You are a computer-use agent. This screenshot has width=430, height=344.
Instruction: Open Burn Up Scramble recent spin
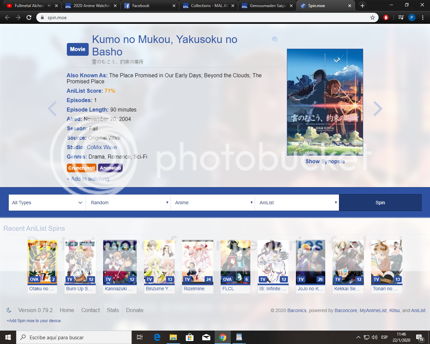tap(80, 266)
